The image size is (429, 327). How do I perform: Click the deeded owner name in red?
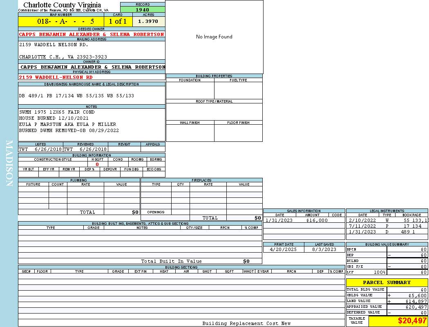92,34
